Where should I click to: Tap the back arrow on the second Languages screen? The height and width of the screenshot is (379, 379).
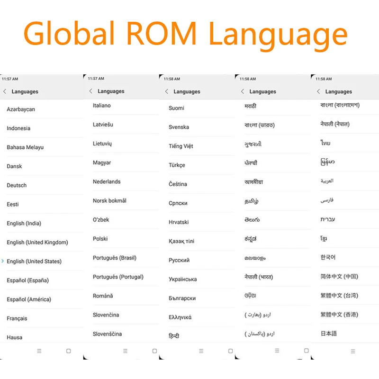[x=90, y=91]
